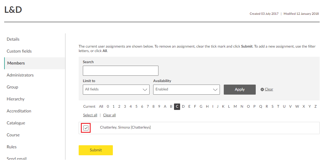
Task: Click the Clear filter x icon
Action: click(x=262, y=89)
